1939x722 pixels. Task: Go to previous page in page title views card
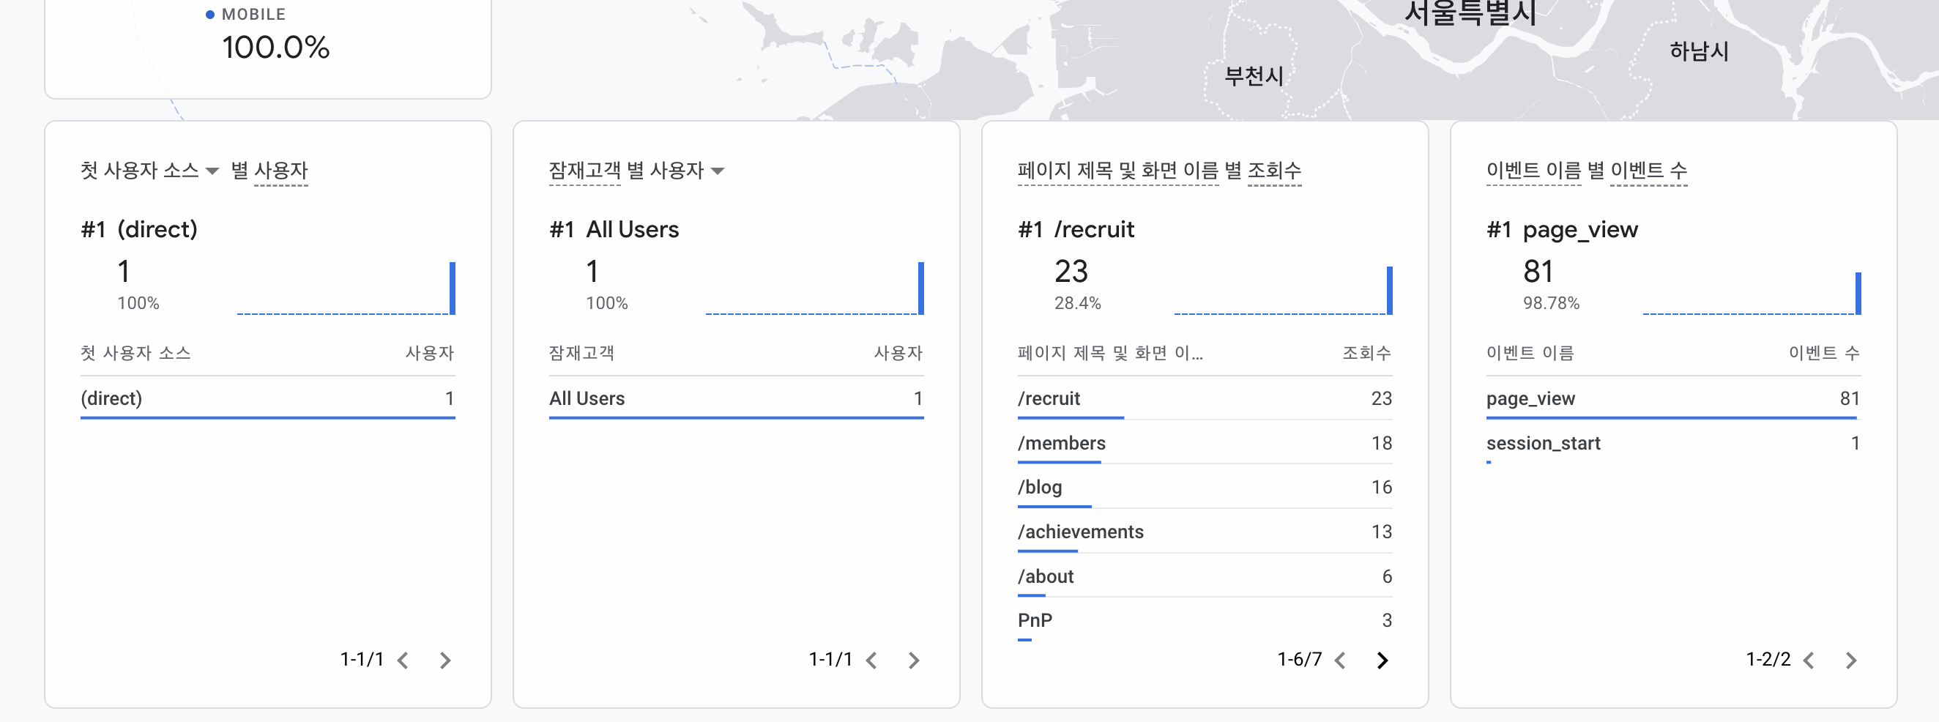click(x=1341, y=660)
